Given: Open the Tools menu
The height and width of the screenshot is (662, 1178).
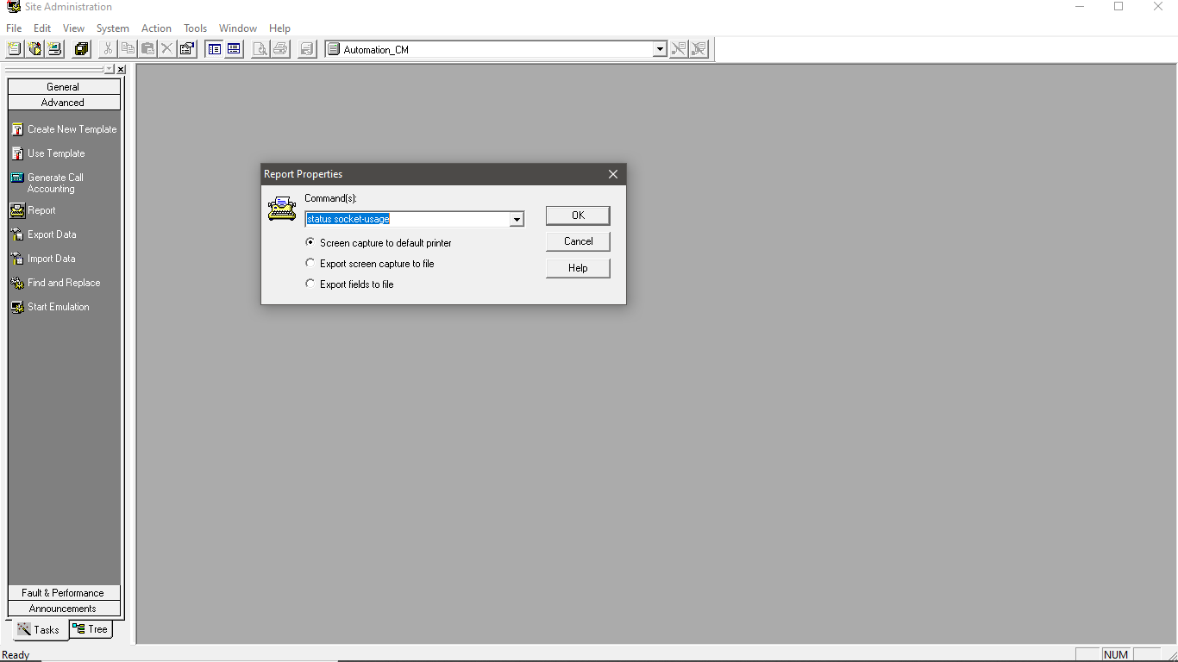Looking at the screenshot, I should [x=195, y=28].
